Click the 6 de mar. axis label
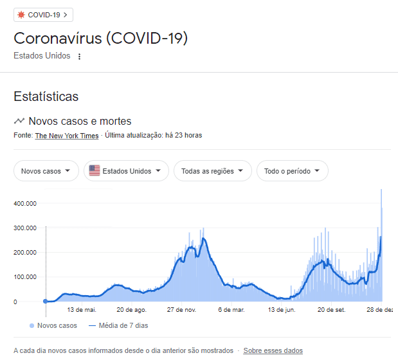The width and height of the screenshot is (398, 362). pos(231,309)
